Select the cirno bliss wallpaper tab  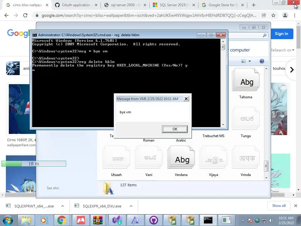[x=27, y=5]
